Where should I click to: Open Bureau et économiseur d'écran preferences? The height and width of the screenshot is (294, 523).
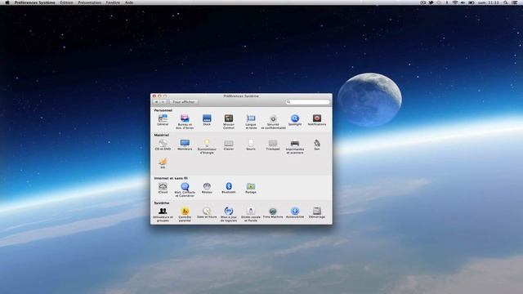coord(185,122)
